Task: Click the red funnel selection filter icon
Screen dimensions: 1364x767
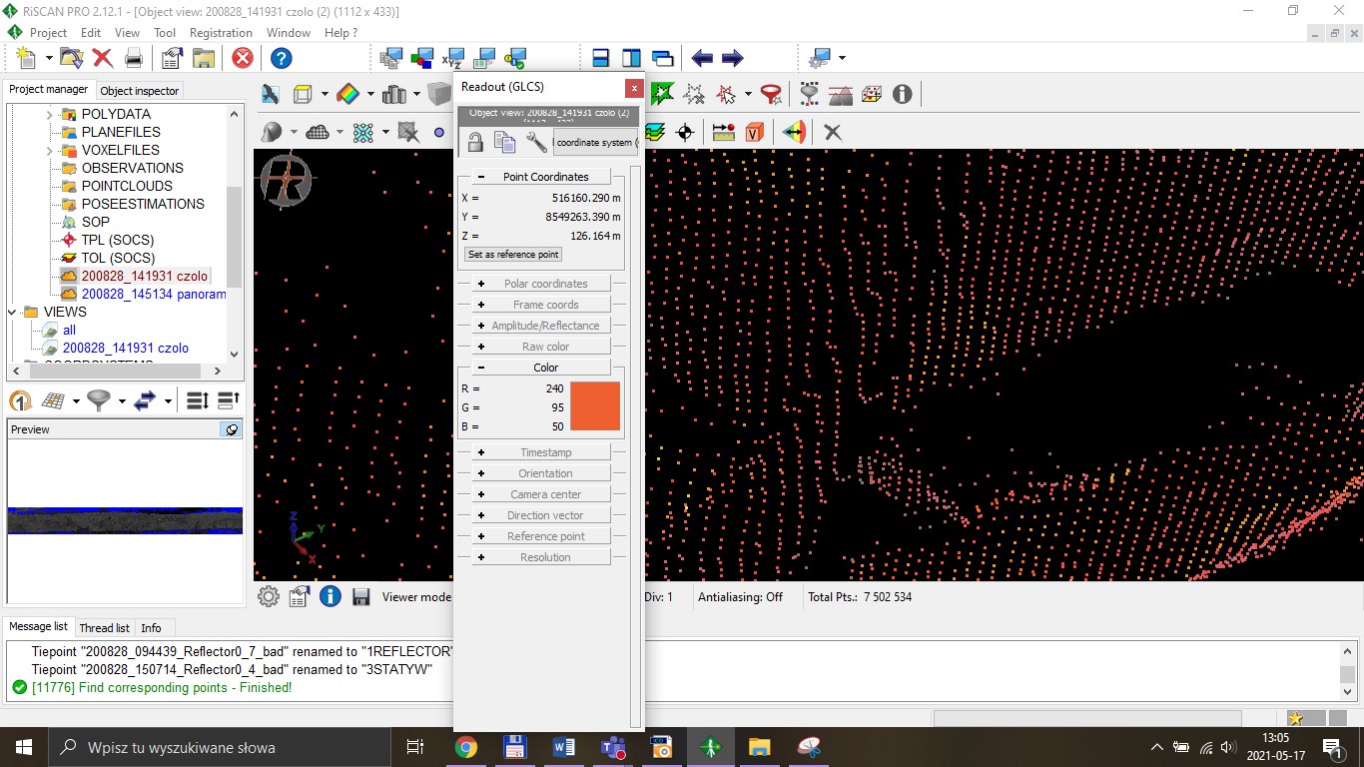Action: tap(771, 94)
